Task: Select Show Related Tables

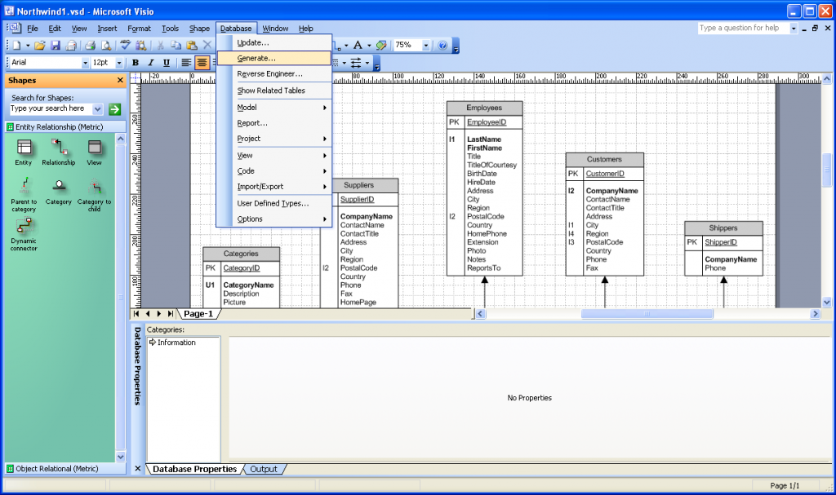Action: coord(274,91)
